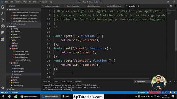Close the terminal panel

tap(175, 82)
